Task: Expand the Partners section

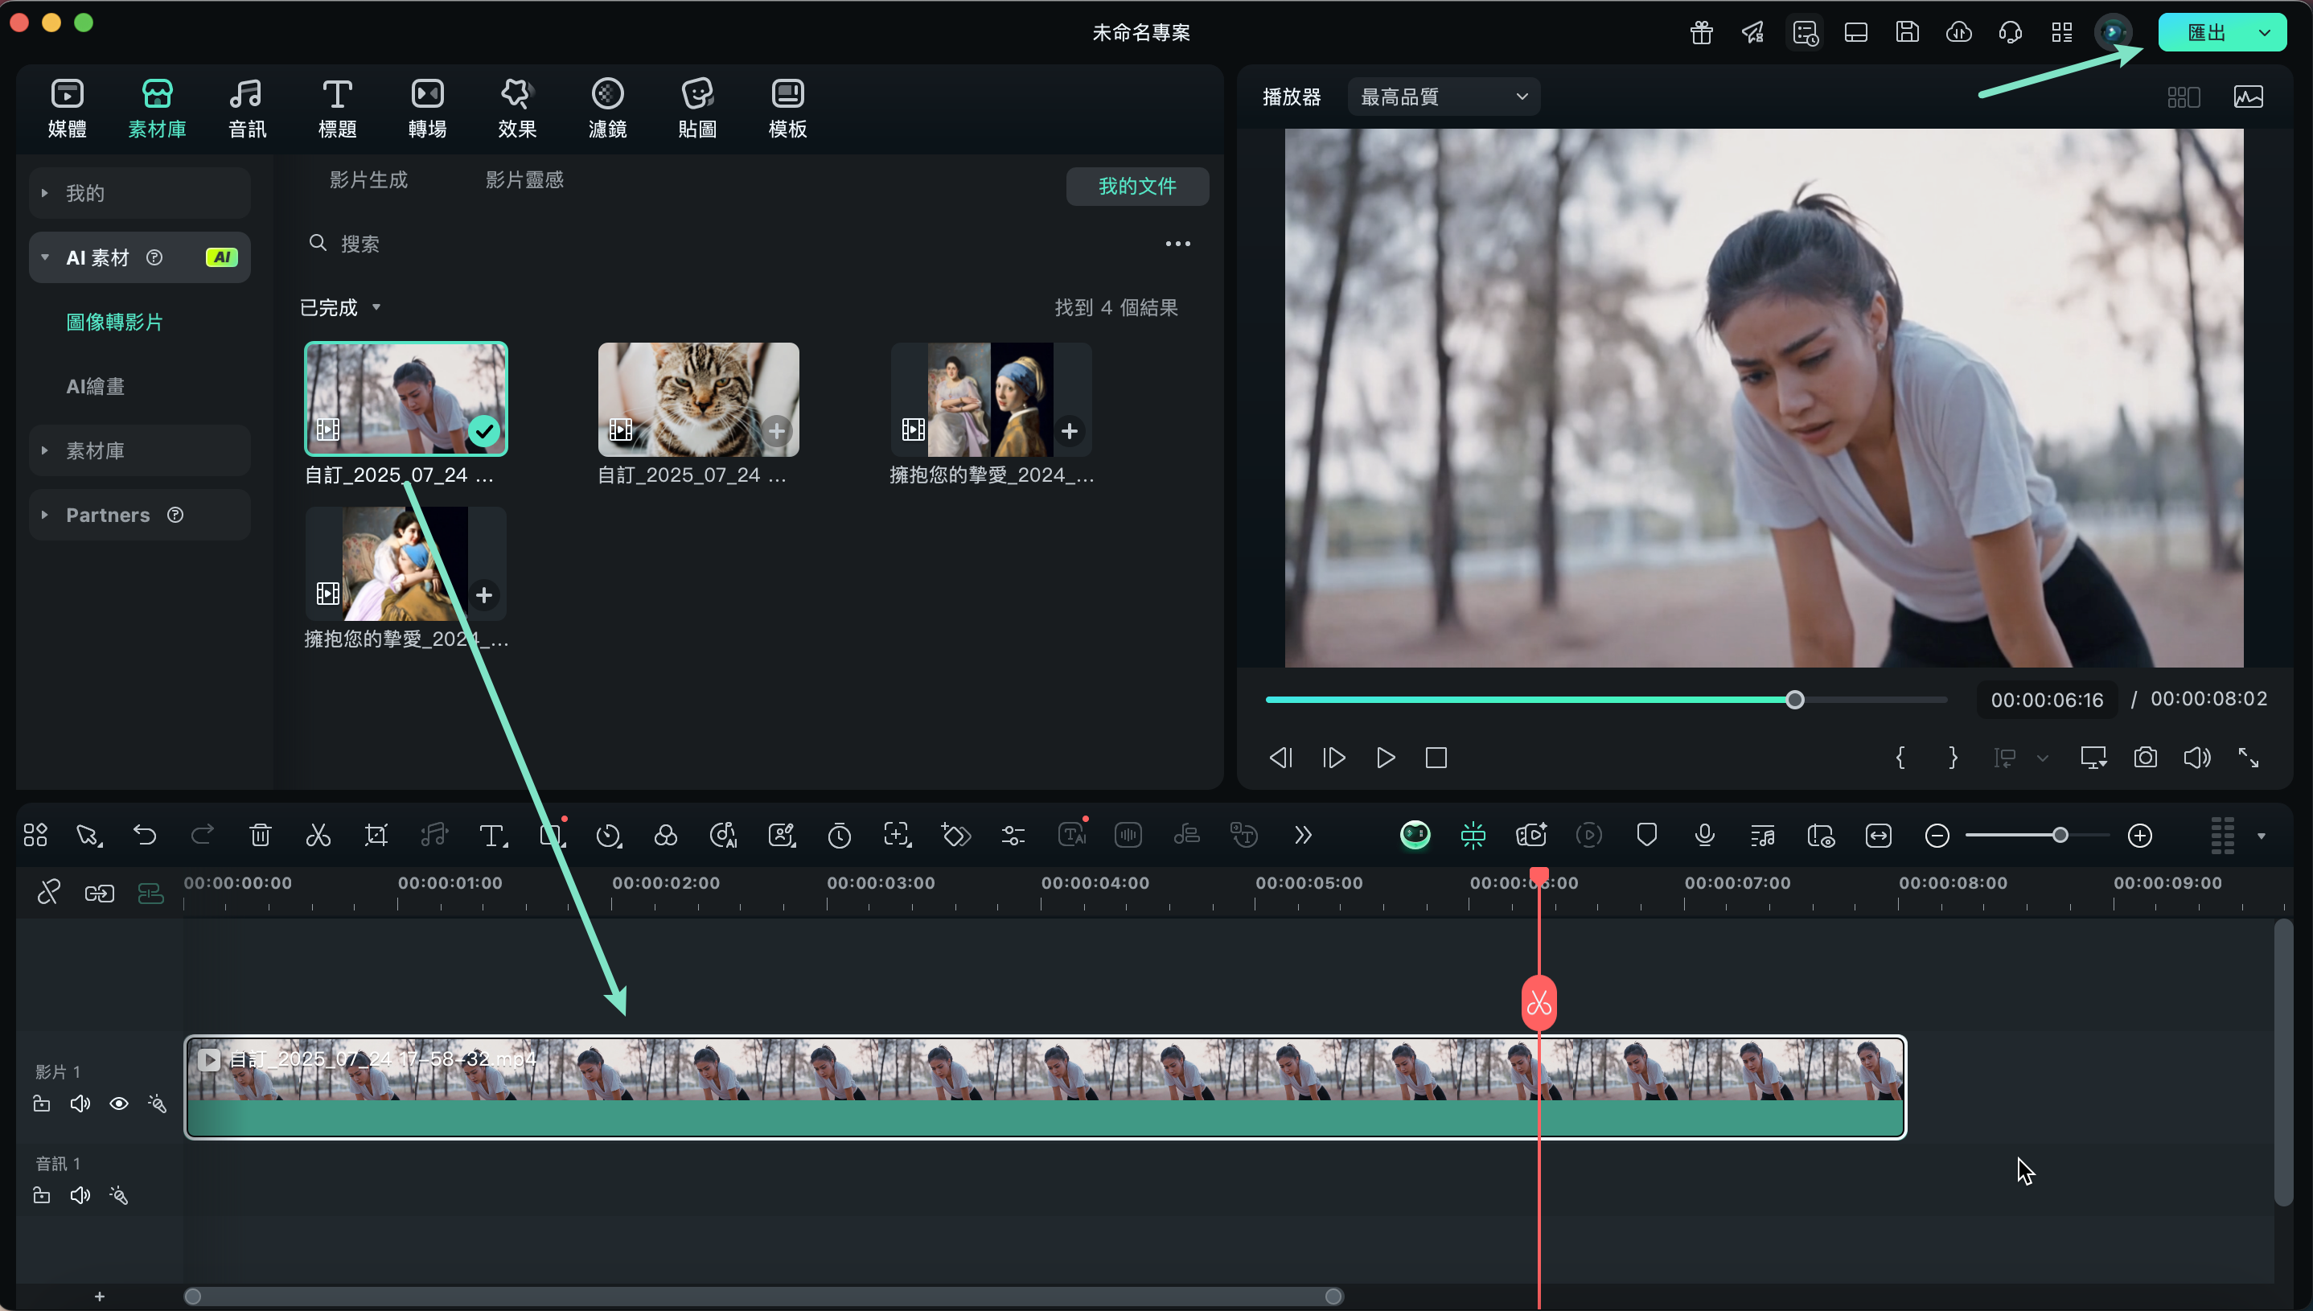Action: (140, 514)
